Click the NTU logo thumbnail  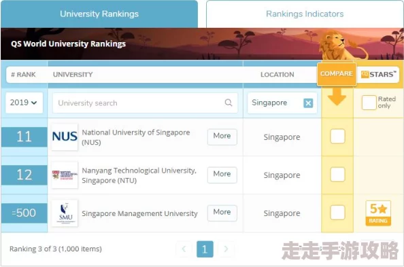65,175
